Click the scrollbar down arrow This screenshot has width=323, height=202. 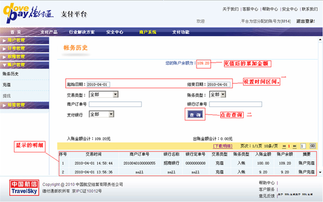coord(320,172)
